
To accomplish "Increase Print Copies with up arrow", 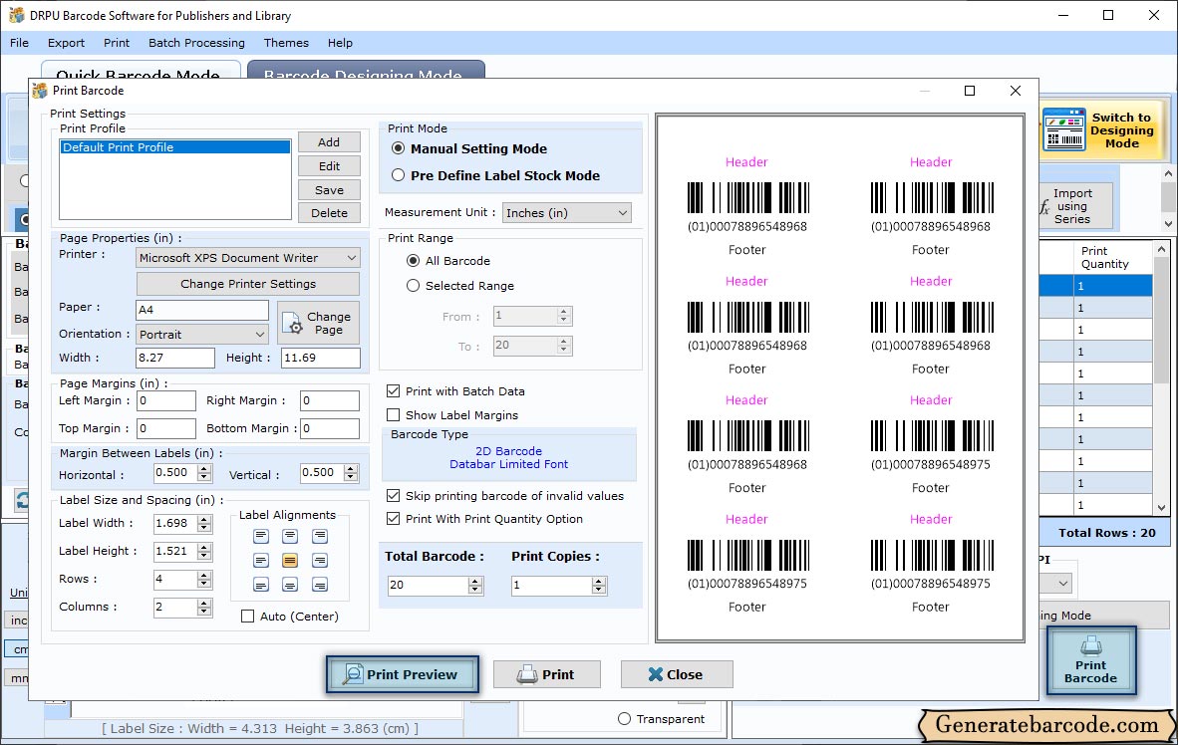I will click(598, 582).
